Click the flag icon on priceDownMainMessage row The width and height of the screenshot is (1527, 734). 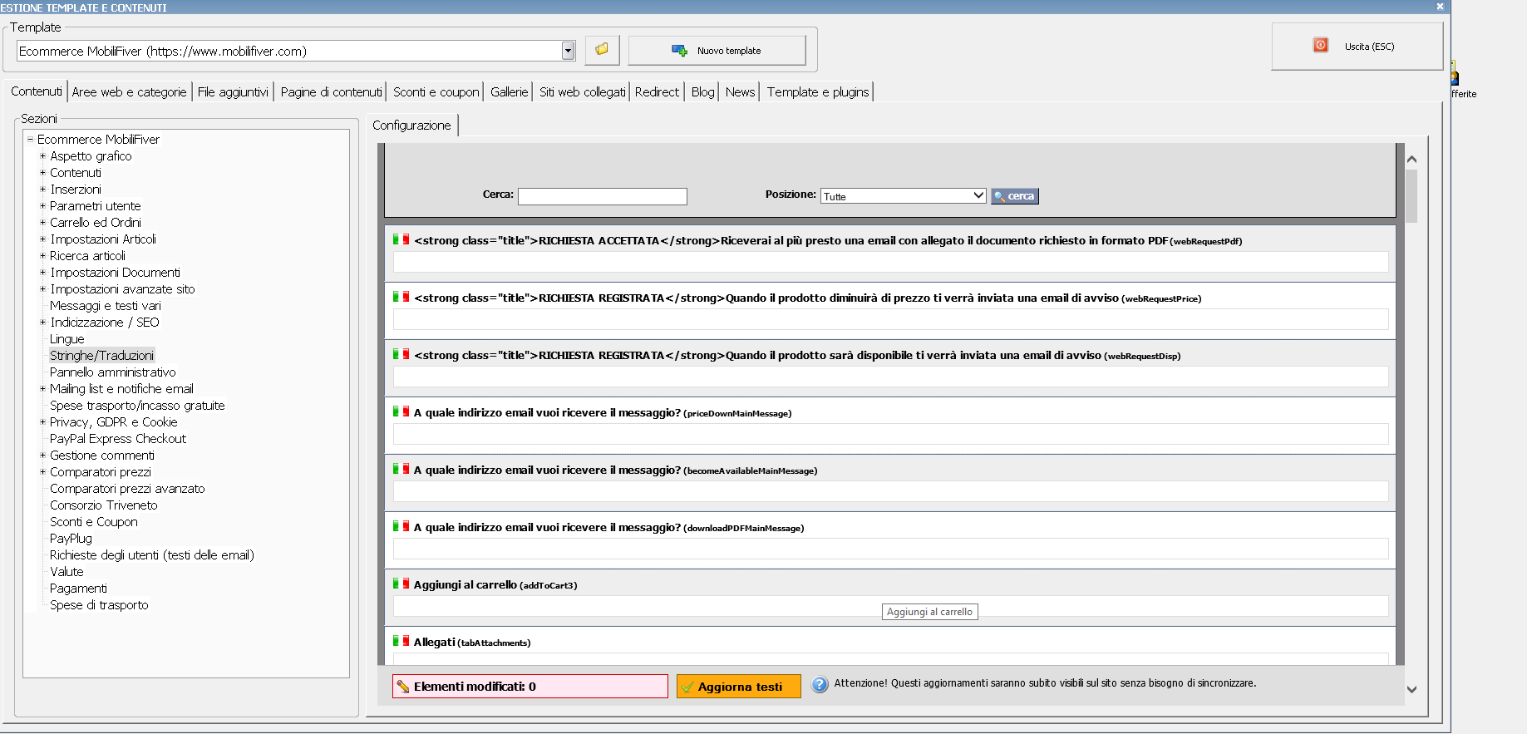pos(401,411)
